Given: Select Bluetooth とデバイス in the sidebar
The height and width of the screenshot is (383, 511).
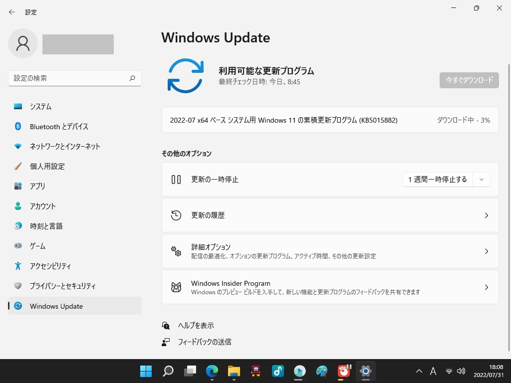Looking at the screenshot, I should [75, 126].
